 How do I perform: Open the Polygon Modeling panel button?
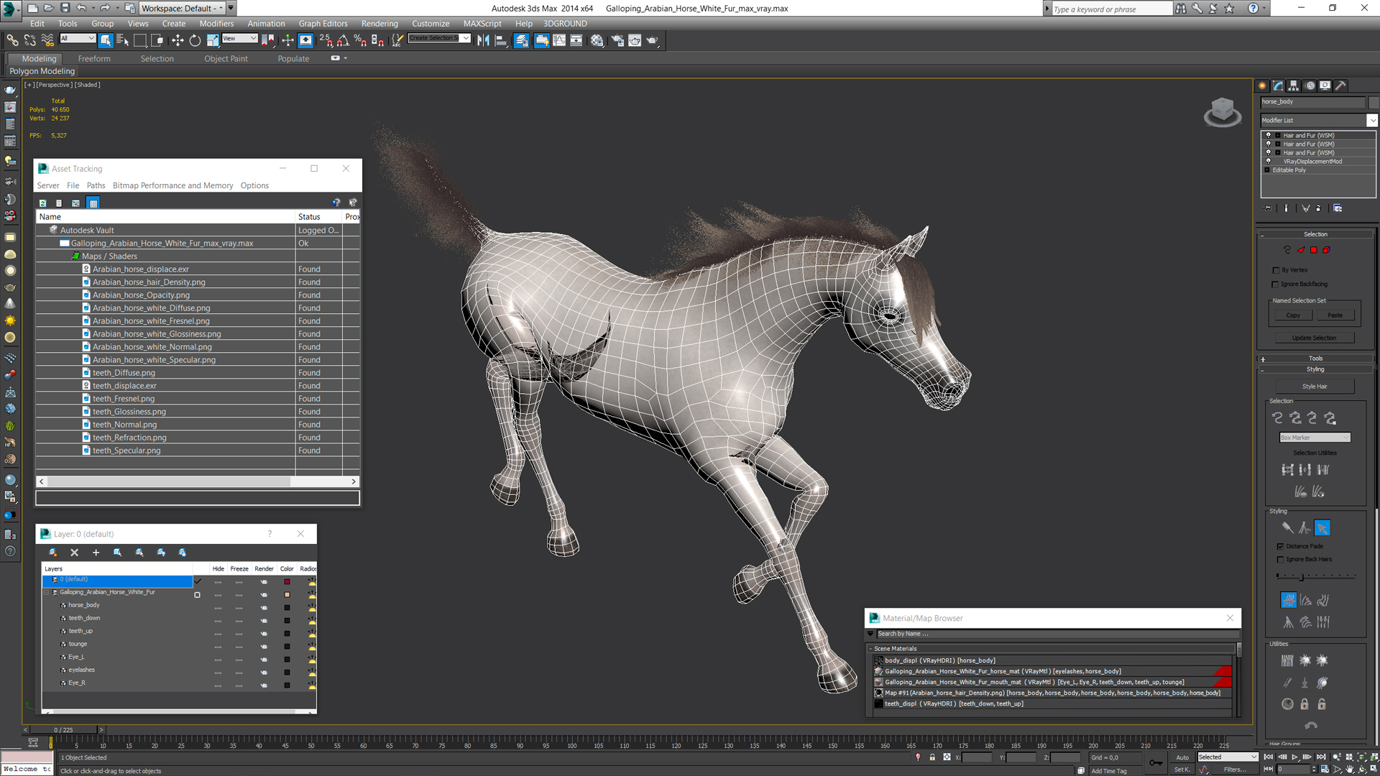[x=42, y=71]
